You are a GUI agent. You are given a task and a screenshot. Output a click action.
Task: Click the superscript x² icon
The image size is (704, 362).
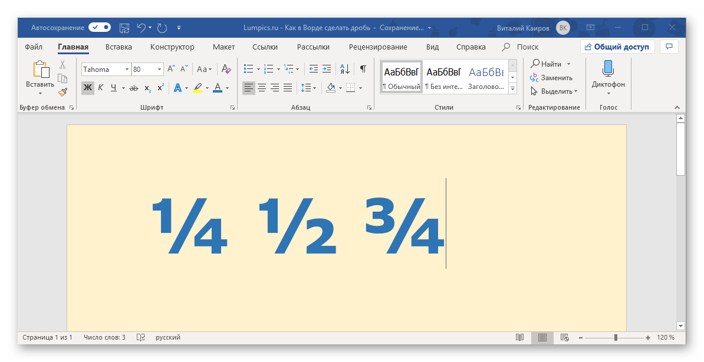[x=160, y=88]
